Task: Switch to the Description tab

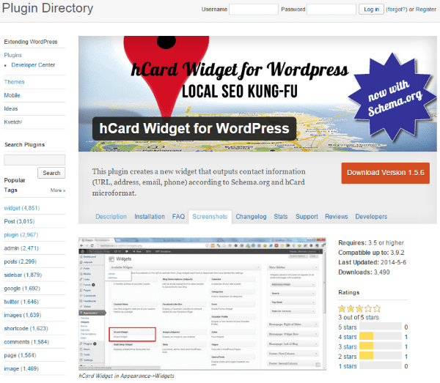Action: [x=111, y=217]
